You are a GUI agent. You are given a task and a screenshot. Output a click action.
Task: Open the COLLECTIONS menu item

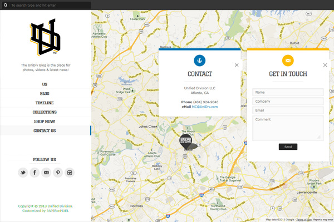45,112
